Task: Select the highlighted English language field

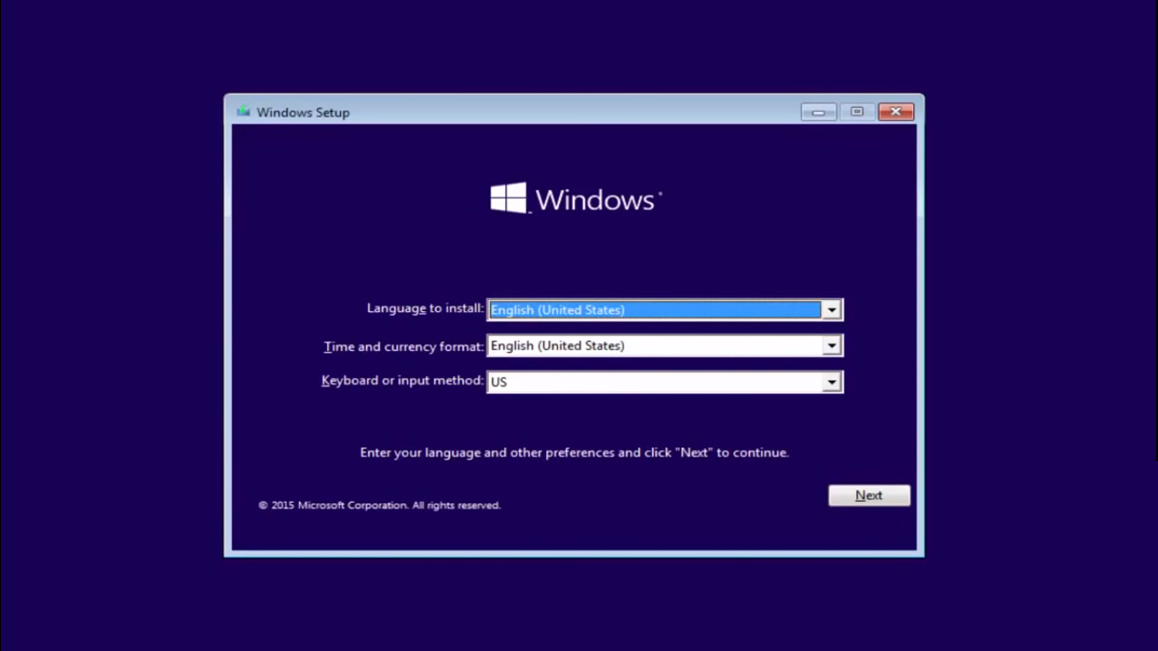Action: tap(654, 310)
